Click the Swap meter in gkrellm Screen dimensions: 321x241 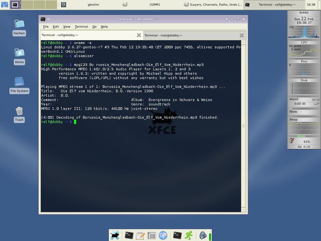click(x=304, y=120)
